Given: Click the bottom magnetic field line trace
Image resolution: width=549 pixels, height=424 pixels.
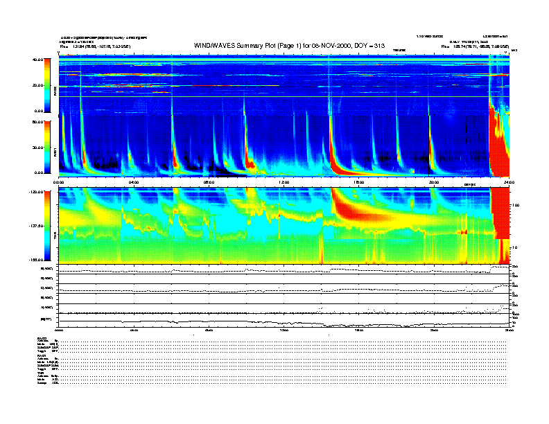Looking at the screenshot, I should pyautogui.click(x=284, y=323).
